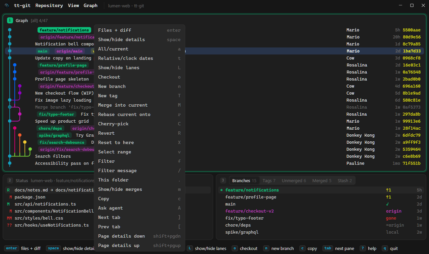Click 'All/current' in the context menu
This screenshot has height=254, width=429.
(x=139, y=49)
